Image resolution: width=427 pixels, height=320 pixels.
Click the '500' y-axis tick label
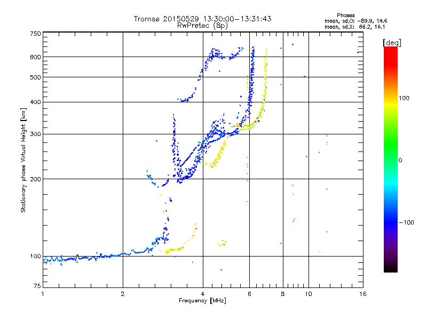coord(35,77)
